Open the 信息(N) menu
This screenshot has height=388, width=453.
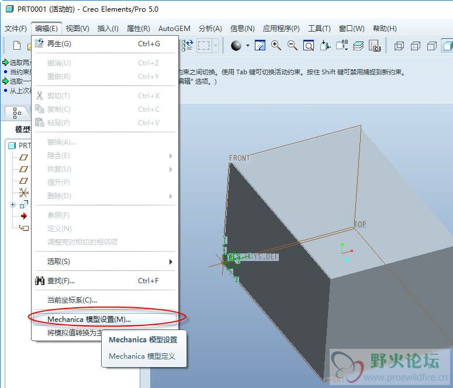(x=242, y=29)
